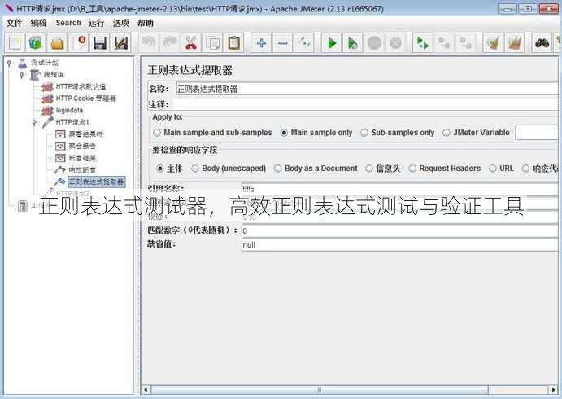
Task: Open the 文件 menu
Action: point(15,23)
